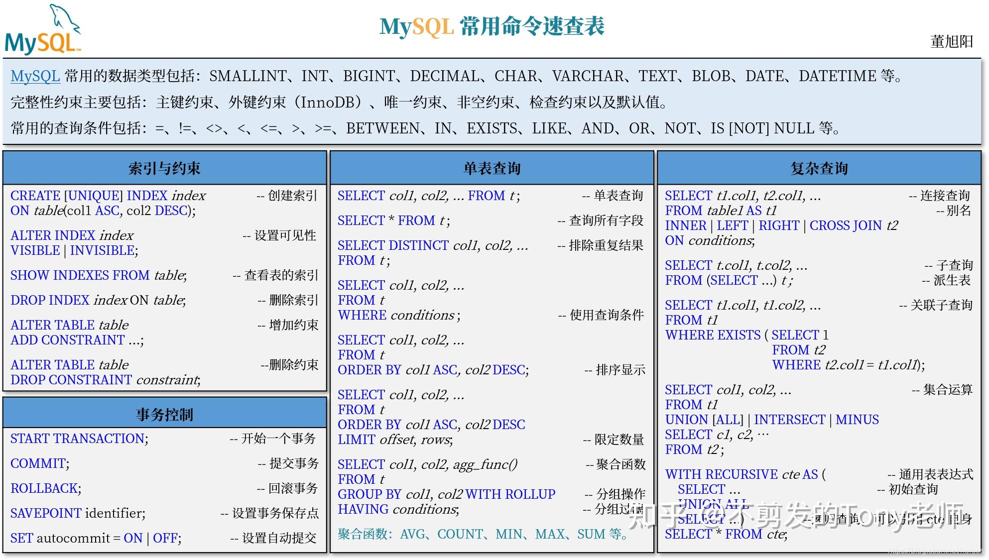The height and width of the screenshot is (560, 989).
Task: Click the comment '-- 派生表'
Action: (x=946, y=280)
